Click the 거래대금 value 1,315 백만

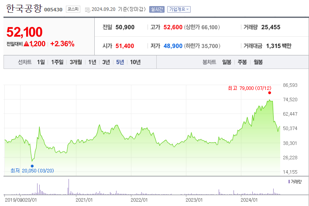[x=278, y=46]
